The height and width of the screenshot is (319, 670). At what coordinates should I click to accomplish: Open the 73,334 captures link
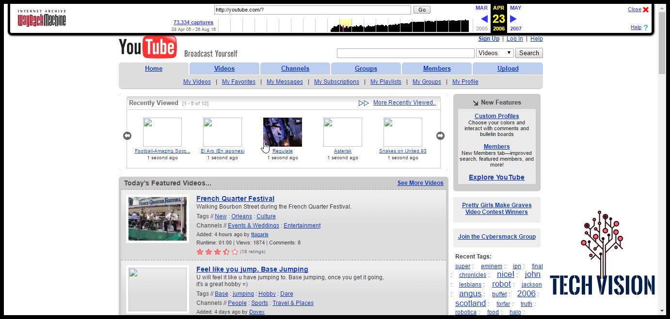193,22
